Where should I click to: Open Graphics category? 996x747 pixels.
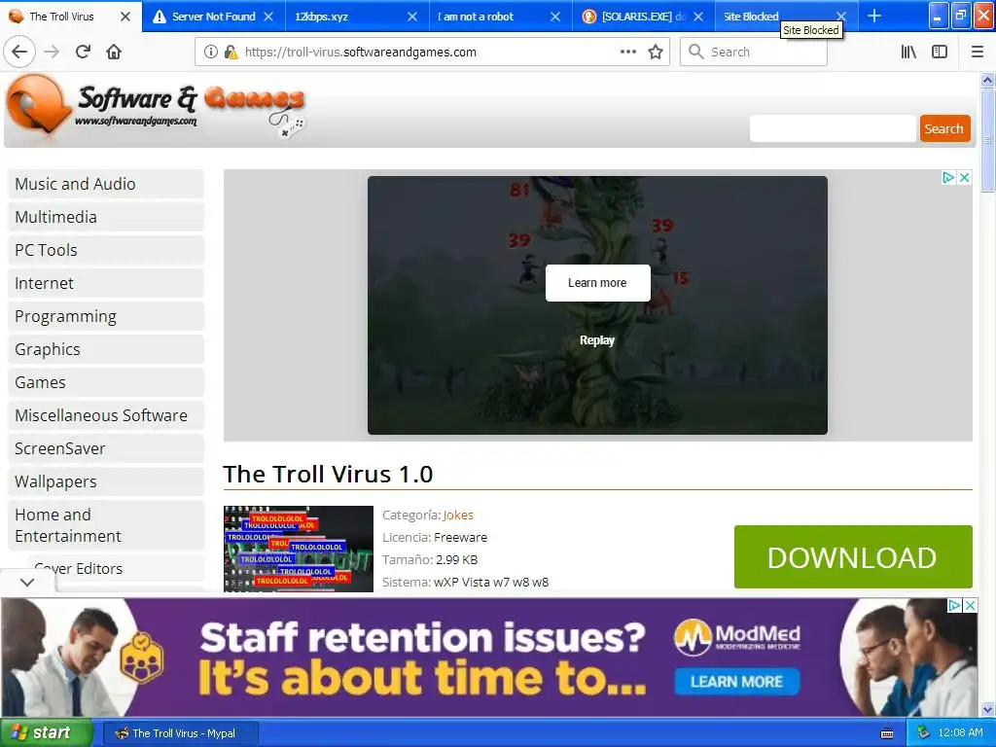105,349
